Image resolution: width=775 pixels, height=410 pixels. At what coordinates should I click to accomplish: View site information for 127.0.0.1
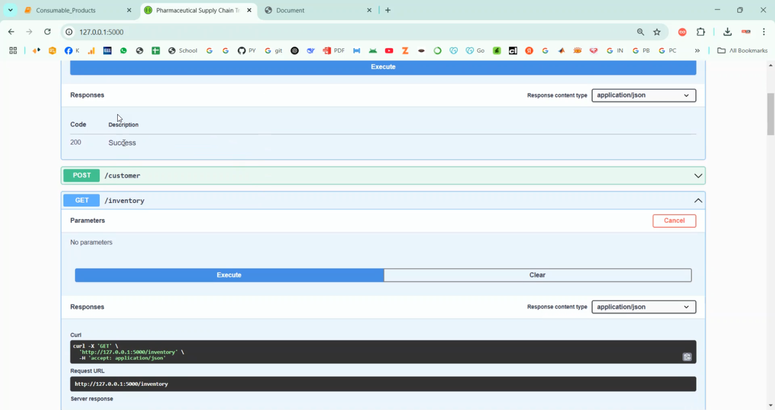pos(69,32)
